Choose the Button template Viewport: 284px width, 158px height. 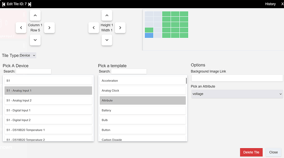143,130
